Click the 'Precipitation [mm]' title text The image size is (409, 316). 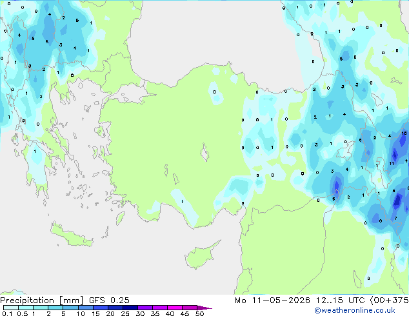click(x=41, y=301)
